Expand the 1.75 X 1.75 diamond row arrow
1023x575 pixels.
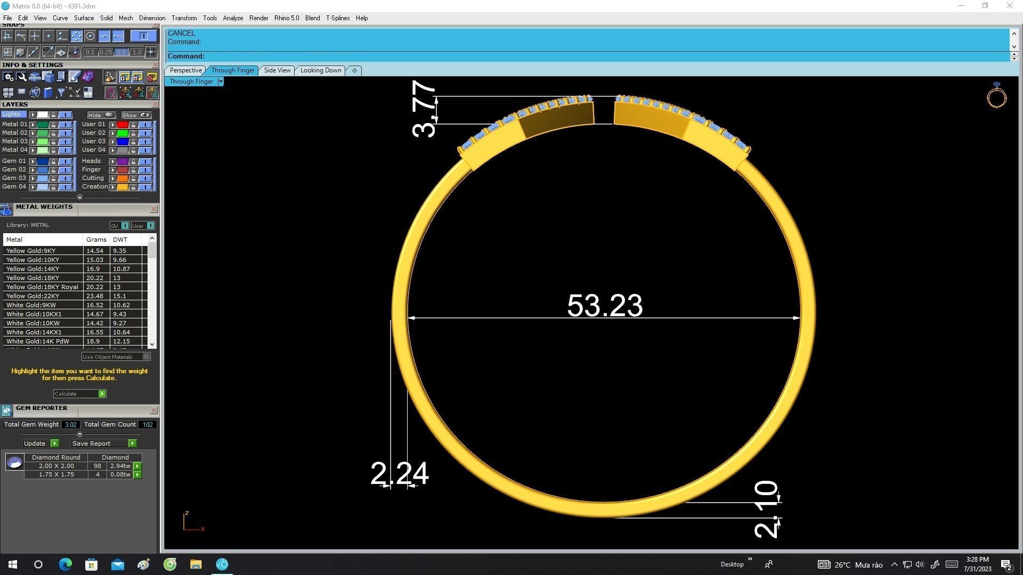coord(137,475)
